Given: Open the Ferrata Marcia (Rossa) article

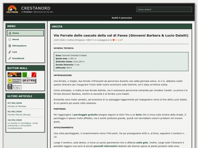Looking at the screenshot, I should pyautogui.click(x=19, y=115).
